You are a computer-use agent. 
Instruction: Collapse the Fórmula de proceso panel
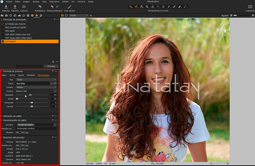pos(1,71)
